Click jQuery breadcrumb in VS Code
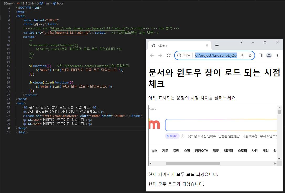 (8, 3)
